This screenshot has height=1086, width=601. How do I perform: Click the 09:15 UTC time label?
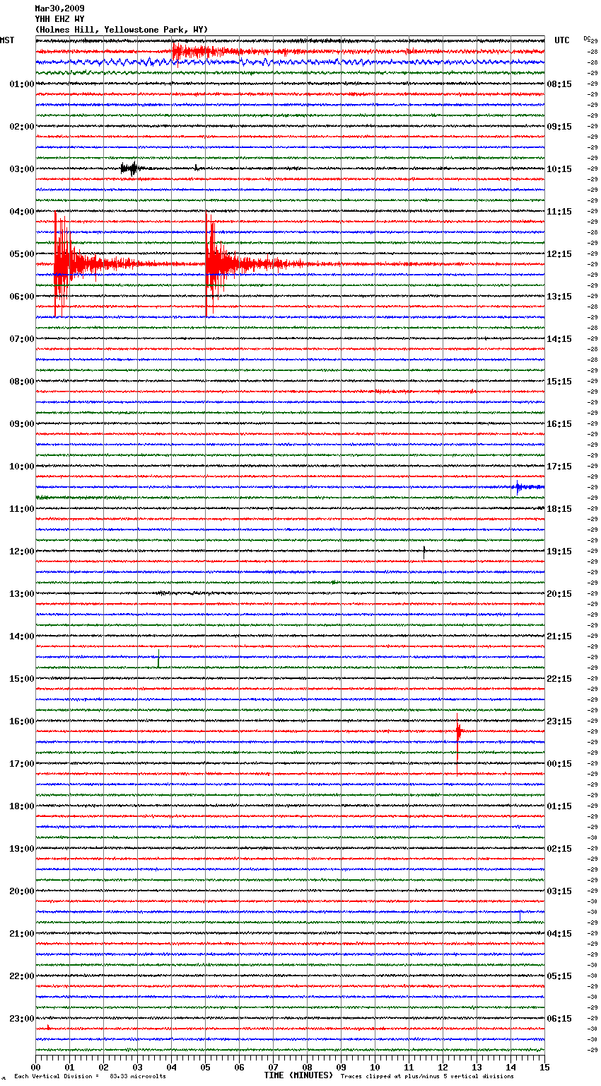[559, 127]
